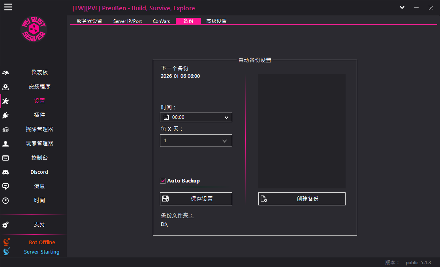Click the console terminal icon
Image resolution: width=440 pixels, height=267 pixels.
click(x=6, y=158)
